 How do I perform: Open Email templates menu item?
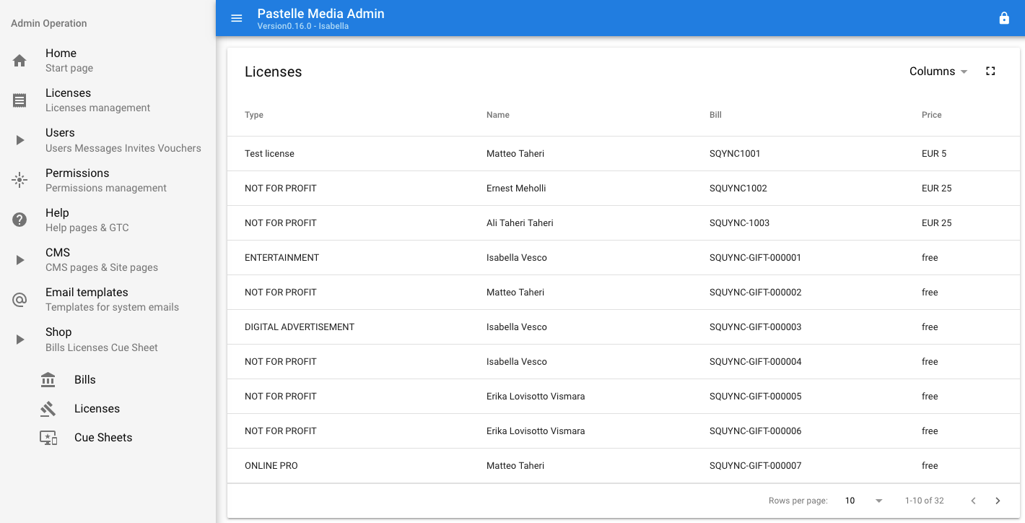pos(108,299)
